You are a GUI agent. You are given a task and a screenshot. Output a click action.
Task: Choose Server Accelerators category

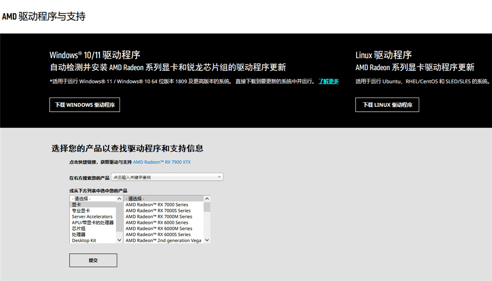92,217
